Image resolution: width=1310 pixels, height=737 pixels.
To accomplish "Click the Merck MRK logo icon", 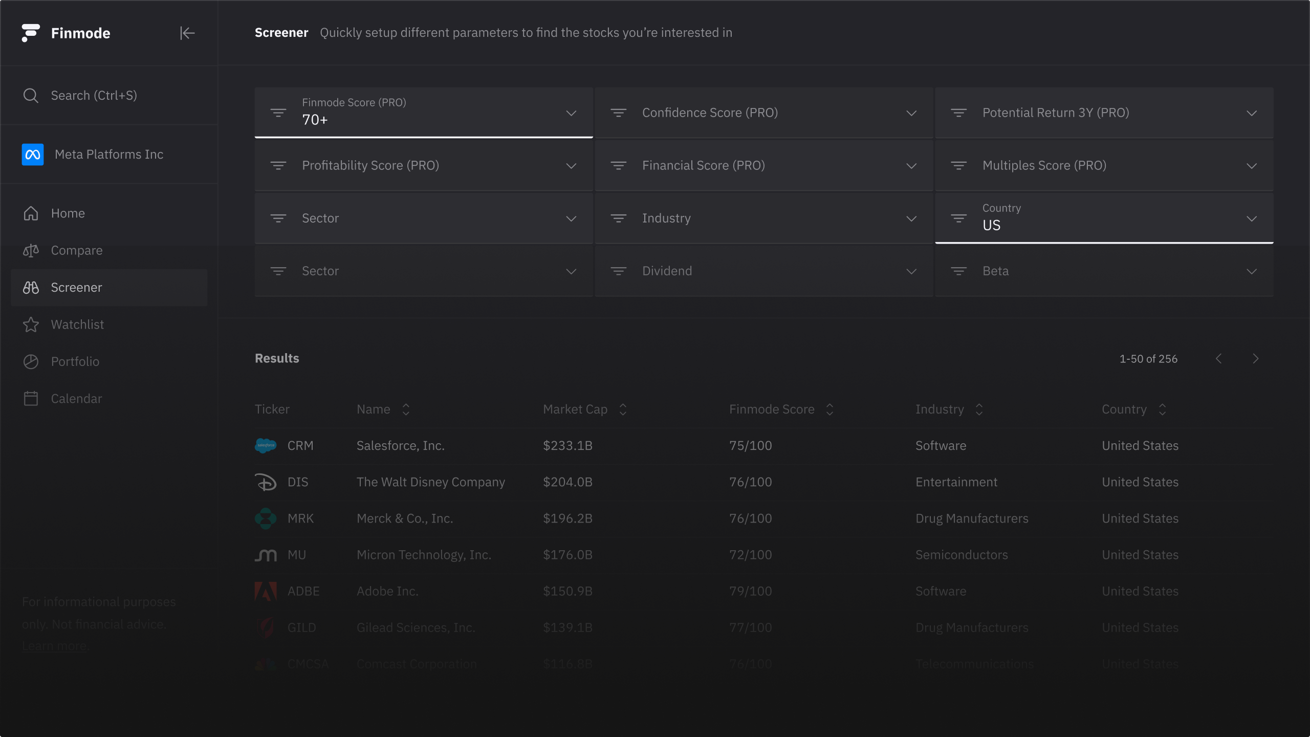I will tap(266, 518).
